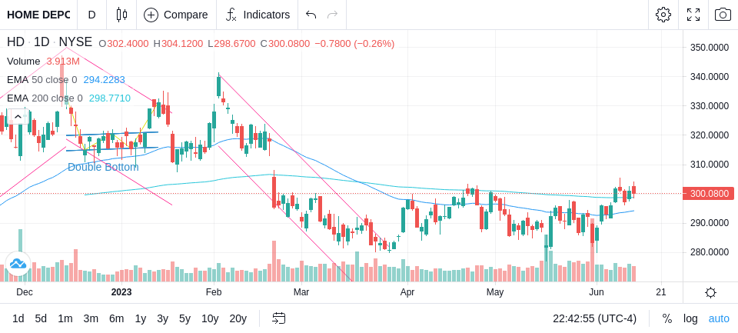Select the 10y time range

(210, 319)
